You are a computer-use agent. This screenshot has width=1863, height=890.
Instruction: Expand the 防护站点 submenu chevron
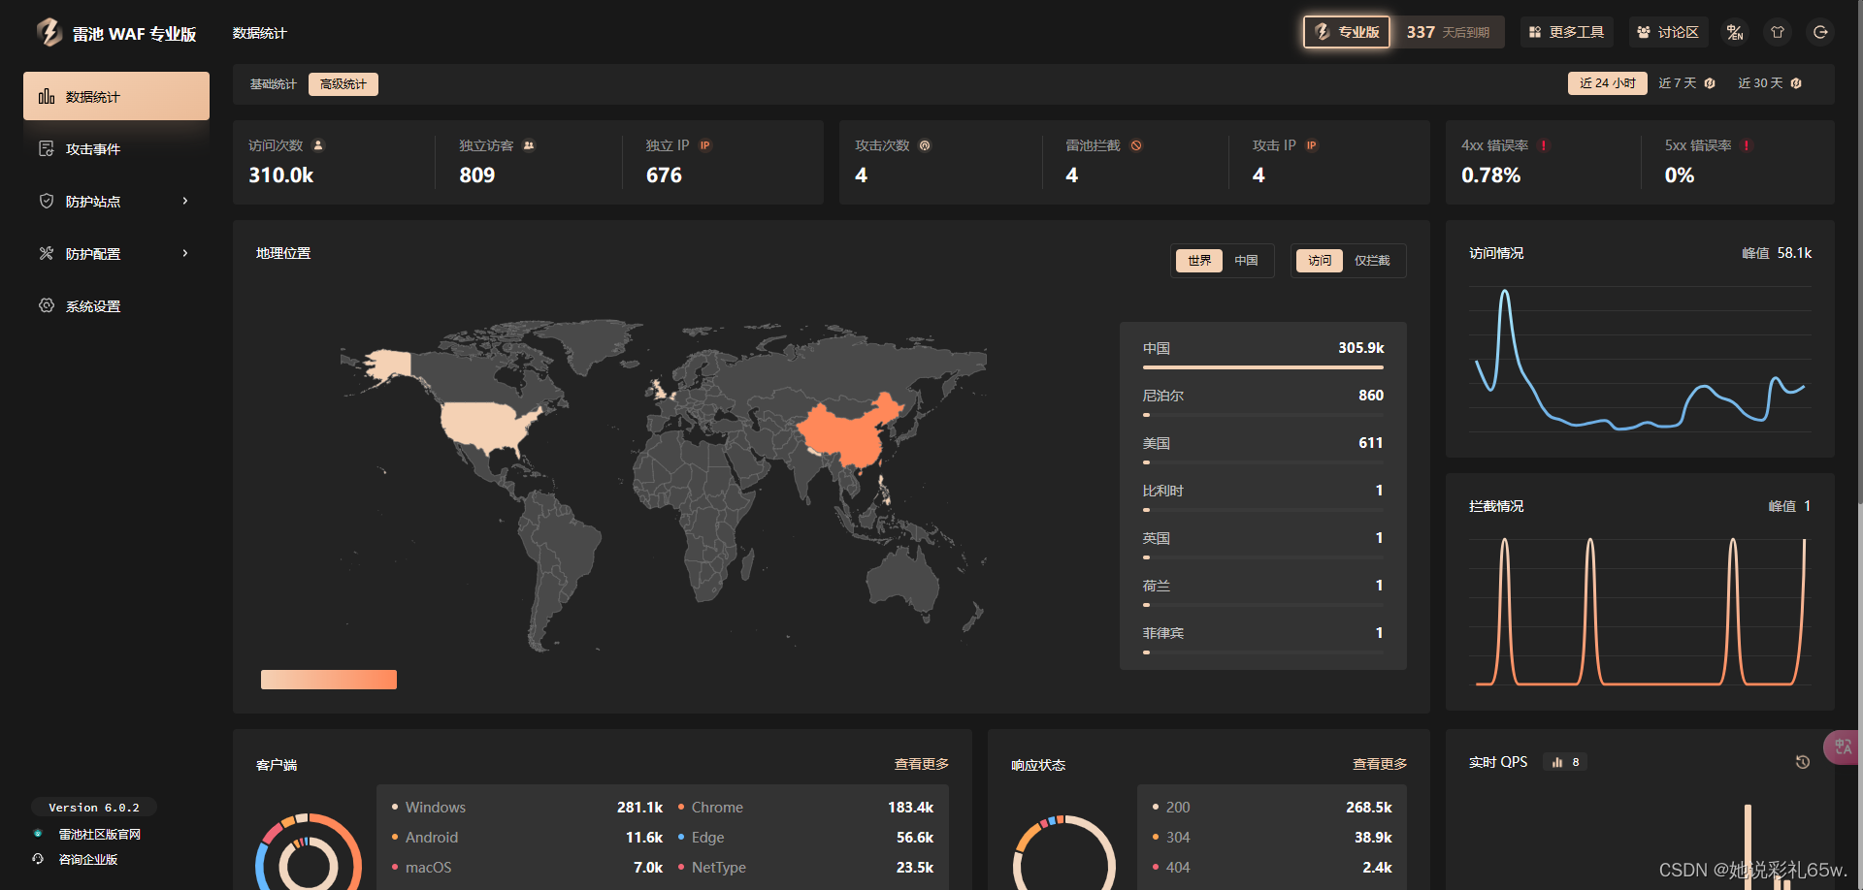pyautogui.click(x=185, y=201)
